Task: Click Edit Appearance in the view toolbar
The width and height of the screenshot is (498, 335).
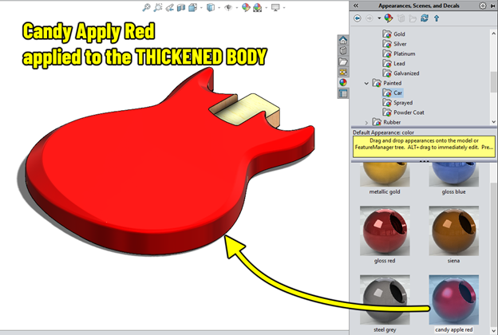Action: click(246, 7)
